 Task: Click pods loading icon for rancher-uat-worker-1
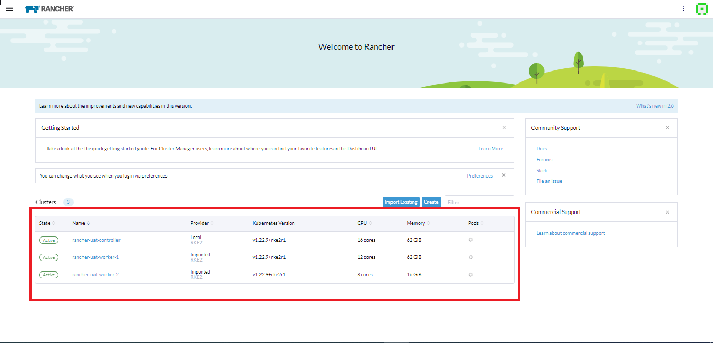[x=470, y=257]
